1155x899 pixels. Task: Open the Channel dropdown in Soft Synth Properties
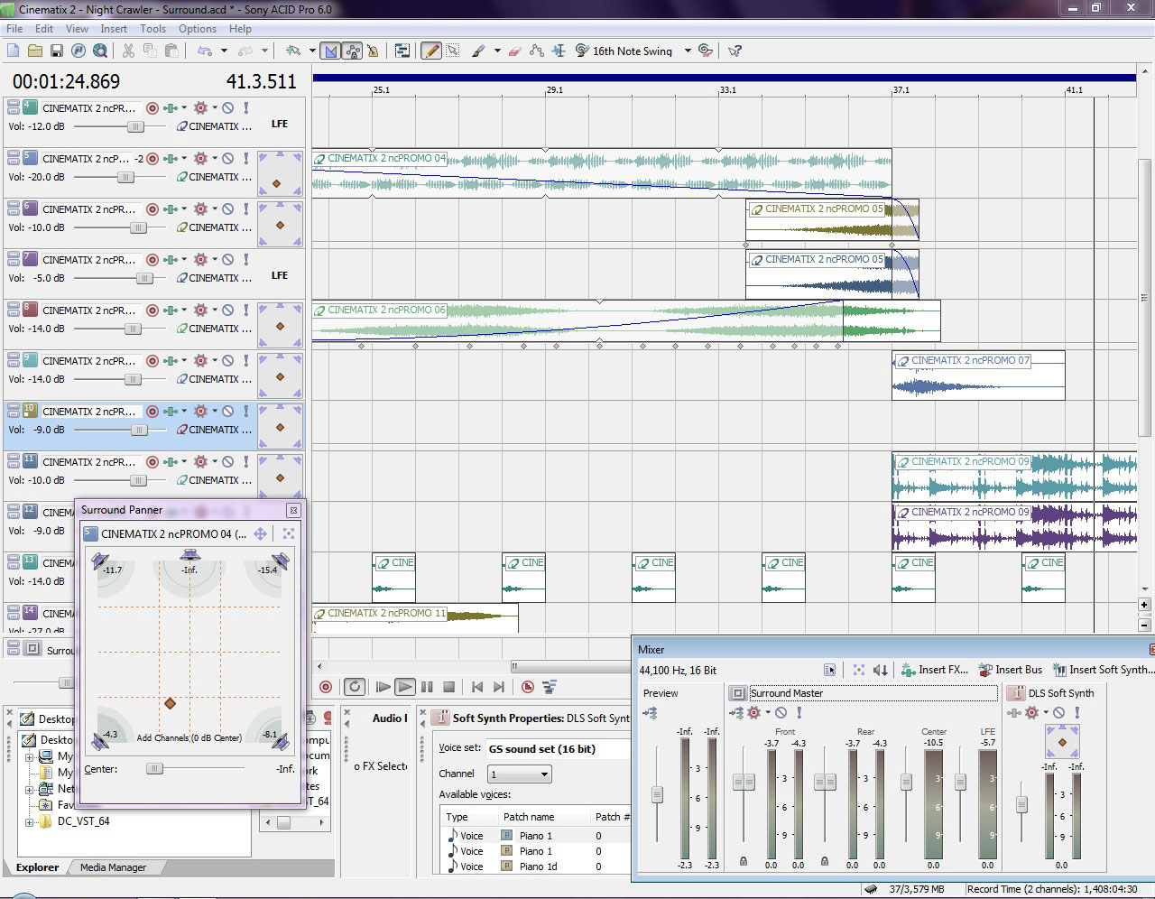pos(519,774)
